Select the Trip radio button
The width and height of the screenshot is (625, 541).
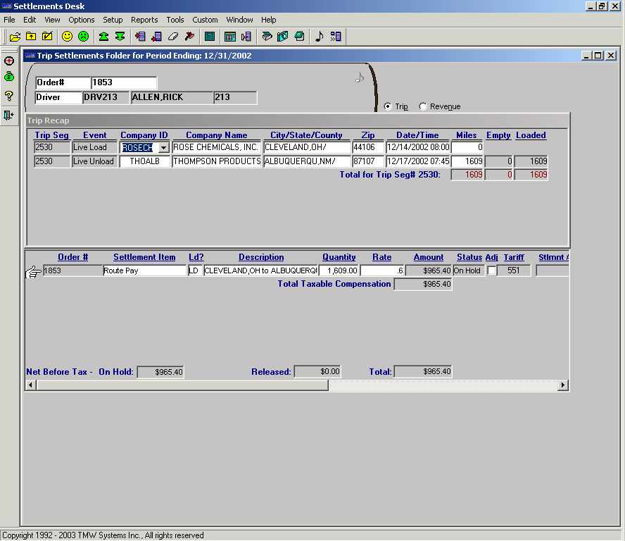point(388,106)
